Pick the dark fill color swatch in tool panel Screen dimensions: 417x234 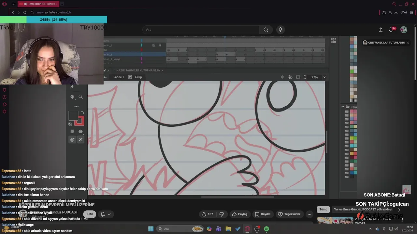[73, 115]
